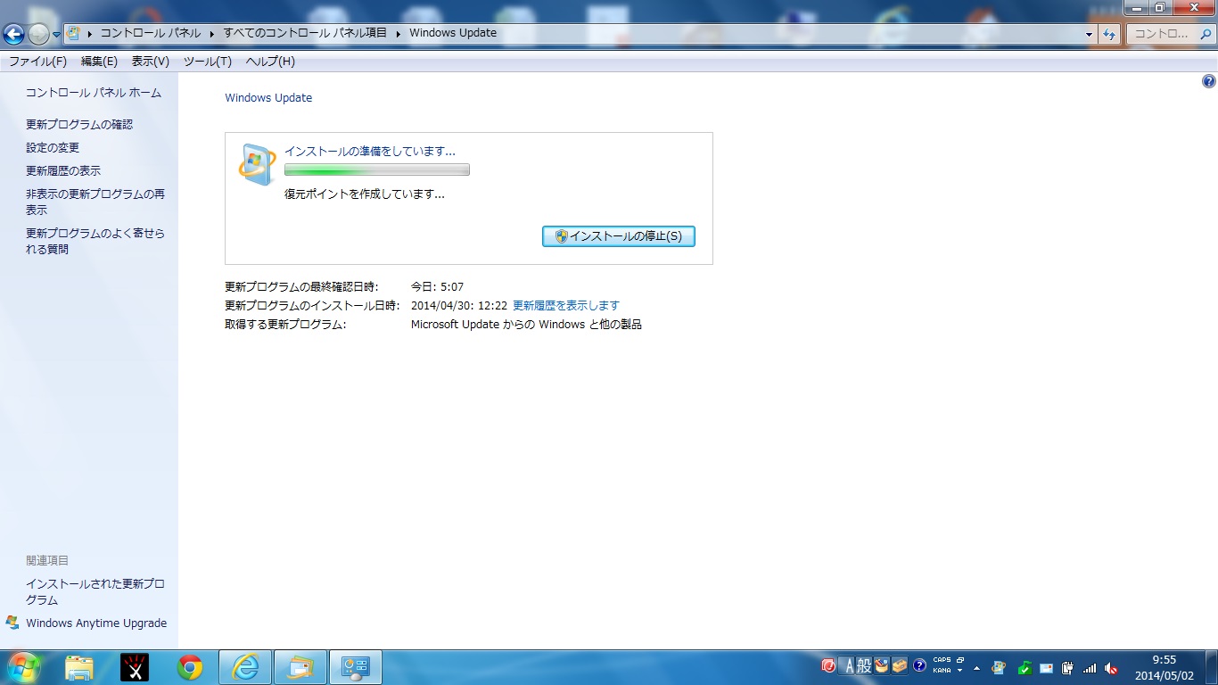
Task: Refresh the page with the address bar refresh button
Action: coord(1109,34)
